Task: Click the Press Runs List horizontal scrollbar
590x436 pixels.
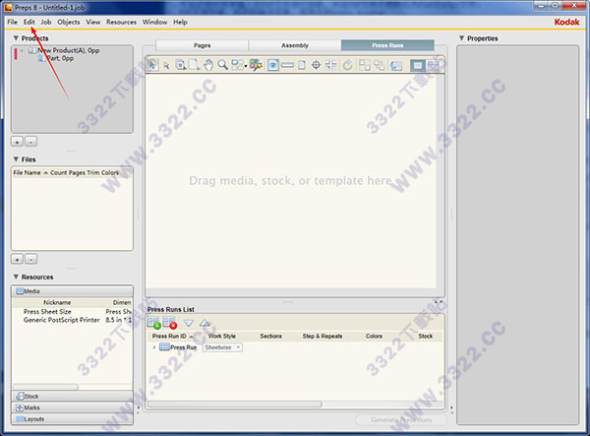Action: point(235,404)
